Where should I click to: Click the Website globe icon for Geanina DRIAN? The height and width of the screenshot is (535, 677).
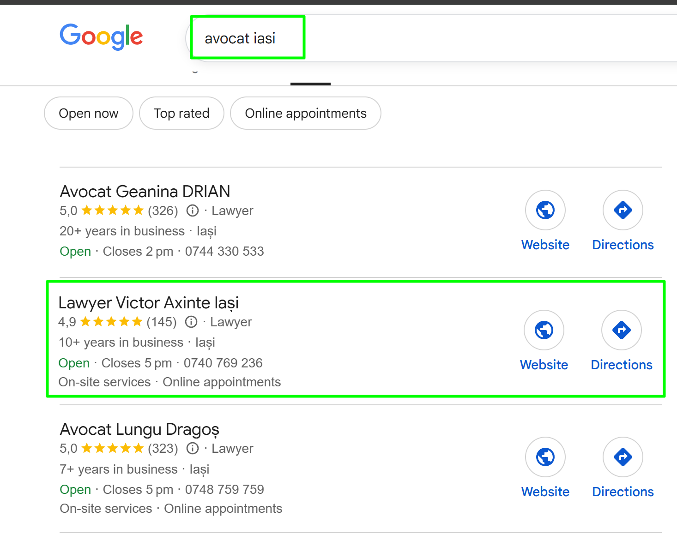[545, 210]
